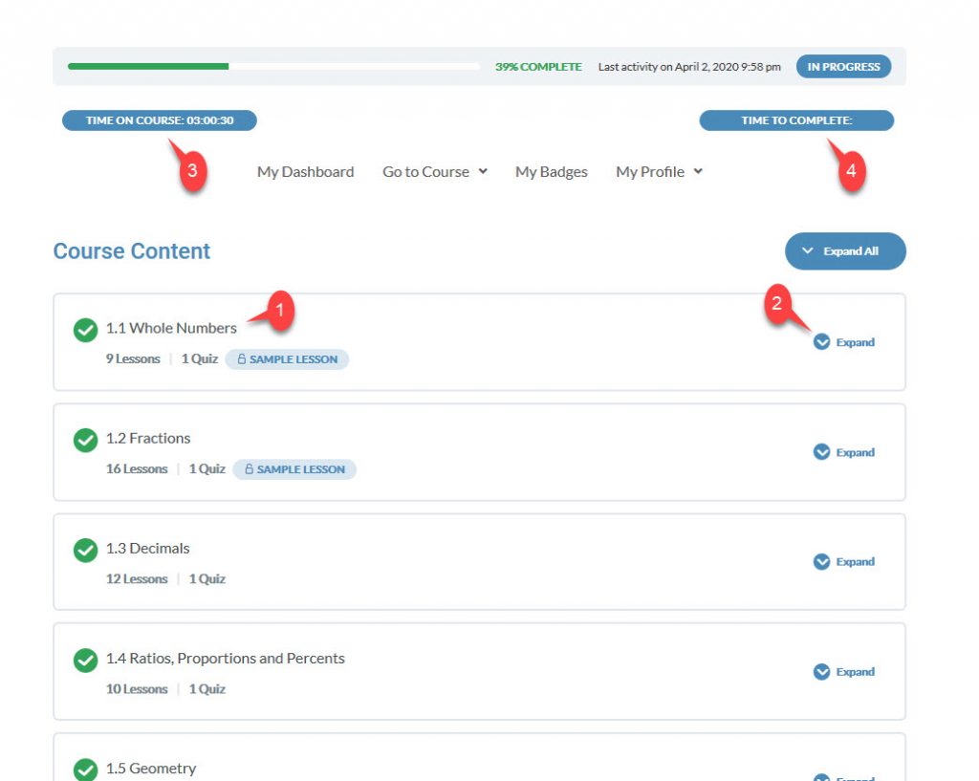Open the 1.1 Whole Numbers lesson title
Image resolution: width=979 pixels, height=781 pixels.
[171, 328]
